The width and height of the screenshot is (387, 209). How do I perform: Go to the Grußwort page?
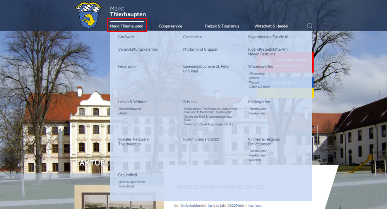tap(126, 37)
